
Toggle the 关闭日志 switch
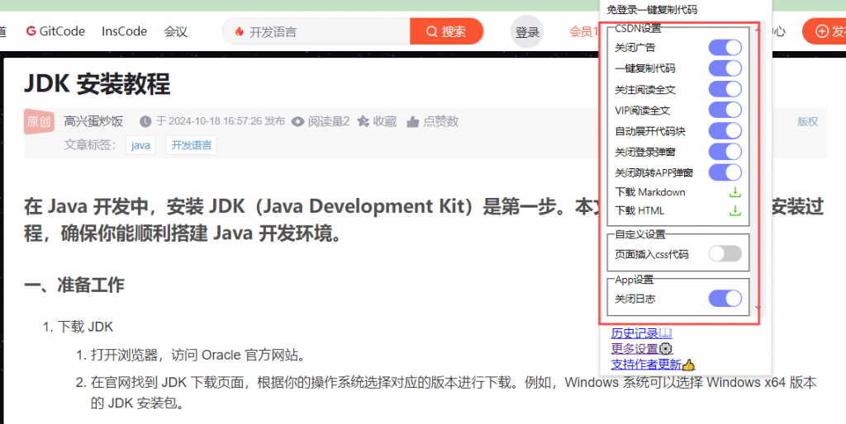click(725, 299)
